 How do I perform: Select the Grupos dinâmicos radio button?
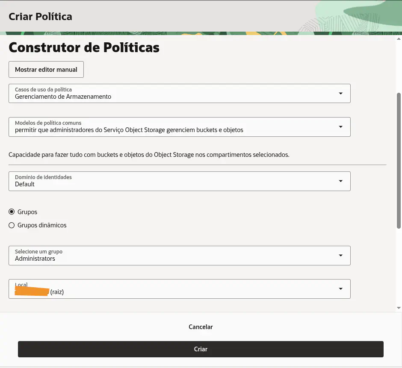point(12,225)
